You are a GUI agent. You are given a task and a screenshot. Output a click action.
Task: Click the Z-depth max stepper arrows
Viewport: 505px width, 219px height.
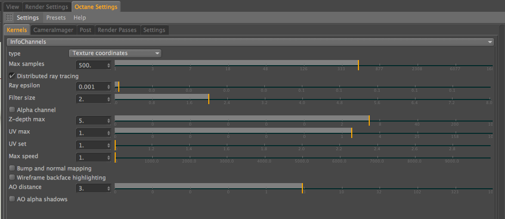pos(109,121)
